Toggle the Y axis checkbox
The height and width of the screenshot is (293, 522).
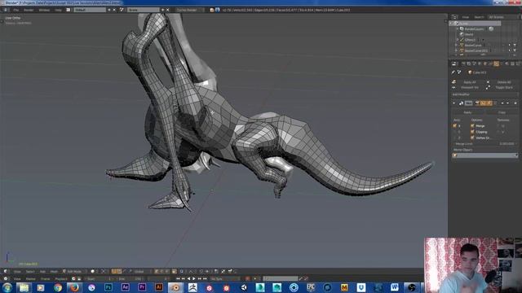click(x=455, y=132)
